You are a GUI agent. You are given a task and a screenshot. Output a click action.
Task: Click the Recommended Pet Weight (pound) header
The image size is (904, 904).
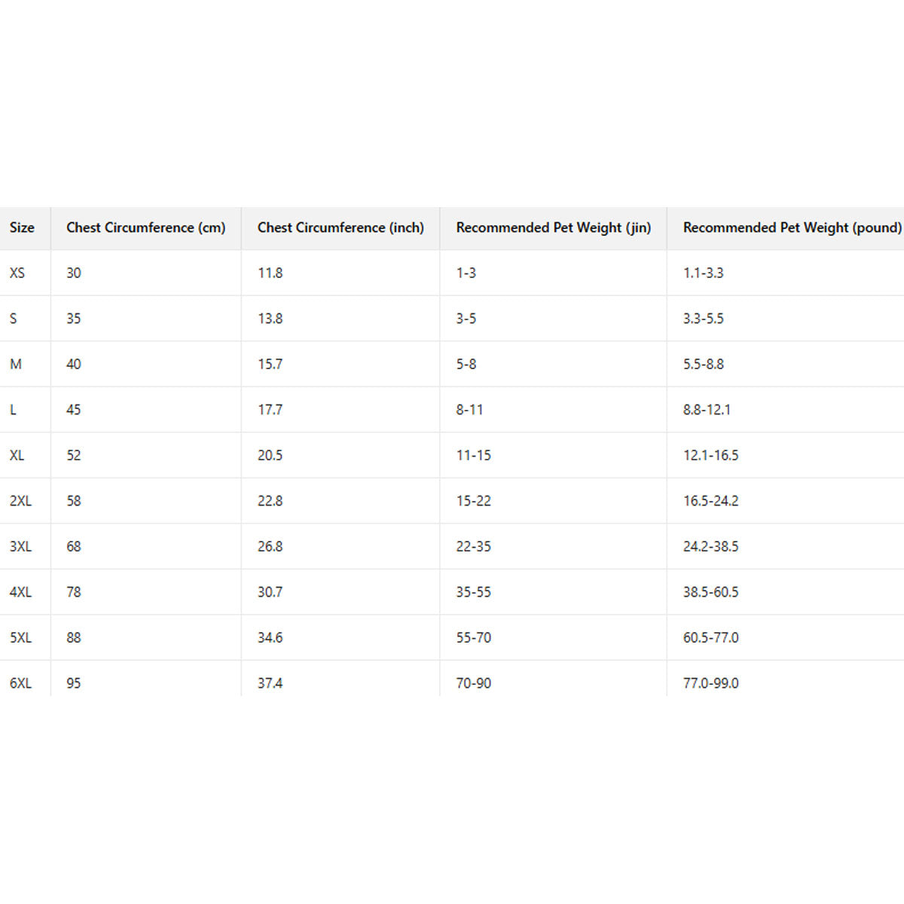click(x=792, y=228)
